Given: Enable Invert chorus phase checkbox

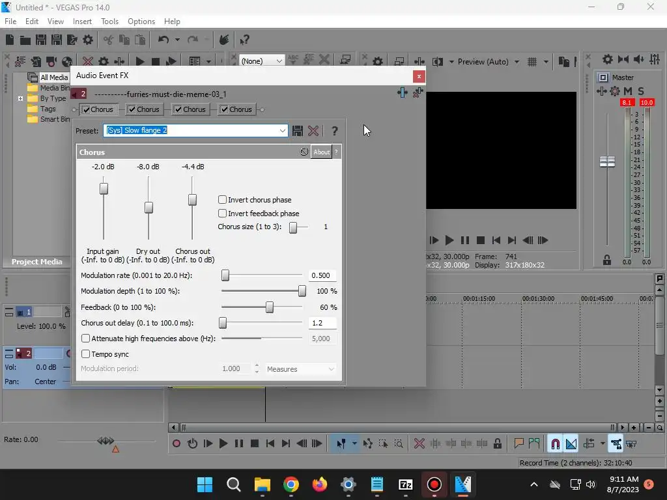Looking at the screenshot, I should [x=222, y=199].
